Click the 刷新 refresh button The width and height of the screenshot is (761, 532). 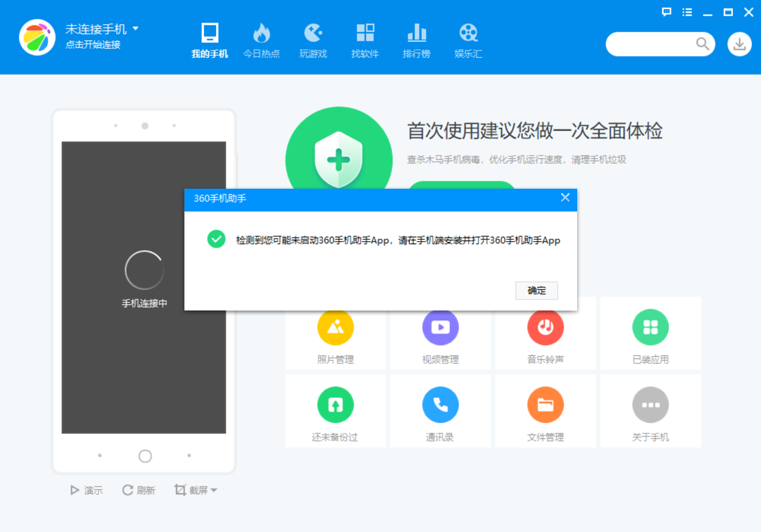139,490
